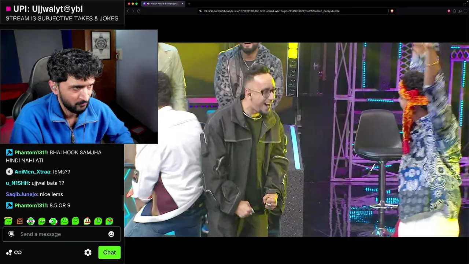The height and width of the screenshot is (264, 469).
Task: Insert the halo angel emote
Action: coord(8,221)
